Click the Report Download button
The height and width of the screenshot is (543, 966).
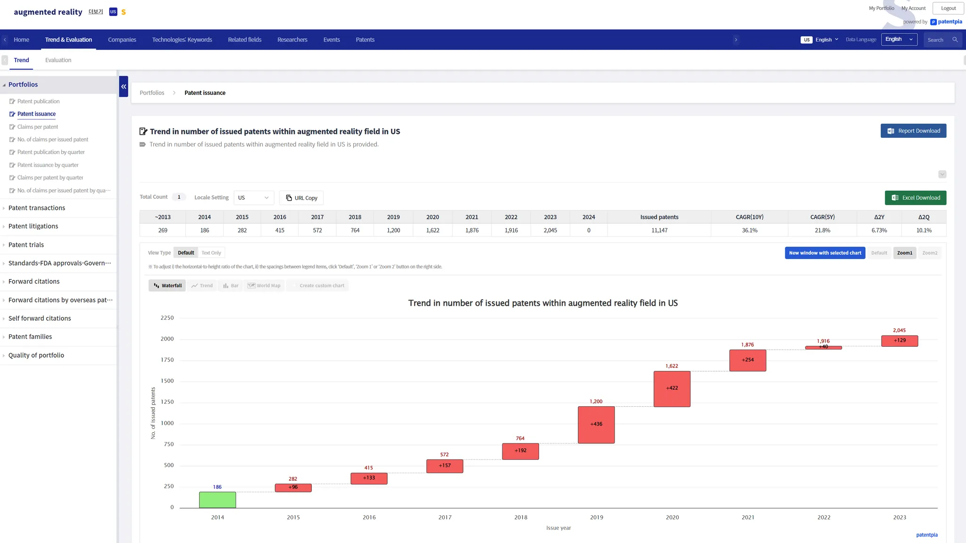click(x=913, y=131)
